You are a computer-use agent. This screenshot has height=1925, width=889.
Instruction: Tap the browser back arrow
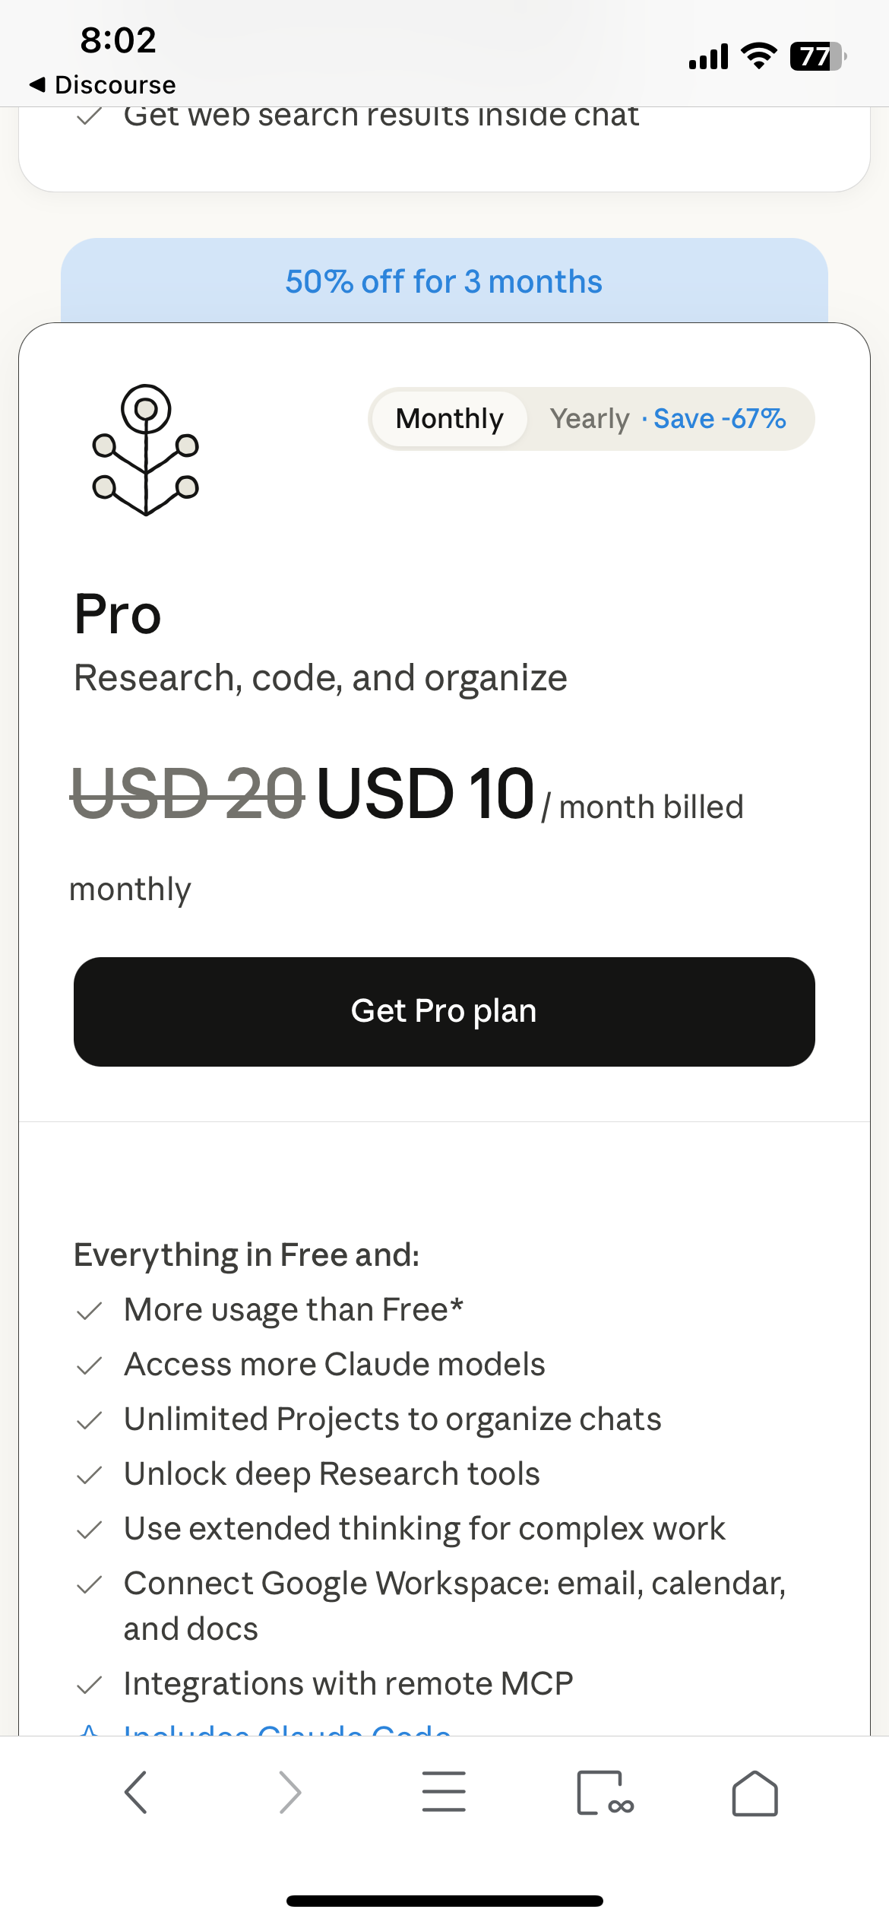pos(136,1792)
